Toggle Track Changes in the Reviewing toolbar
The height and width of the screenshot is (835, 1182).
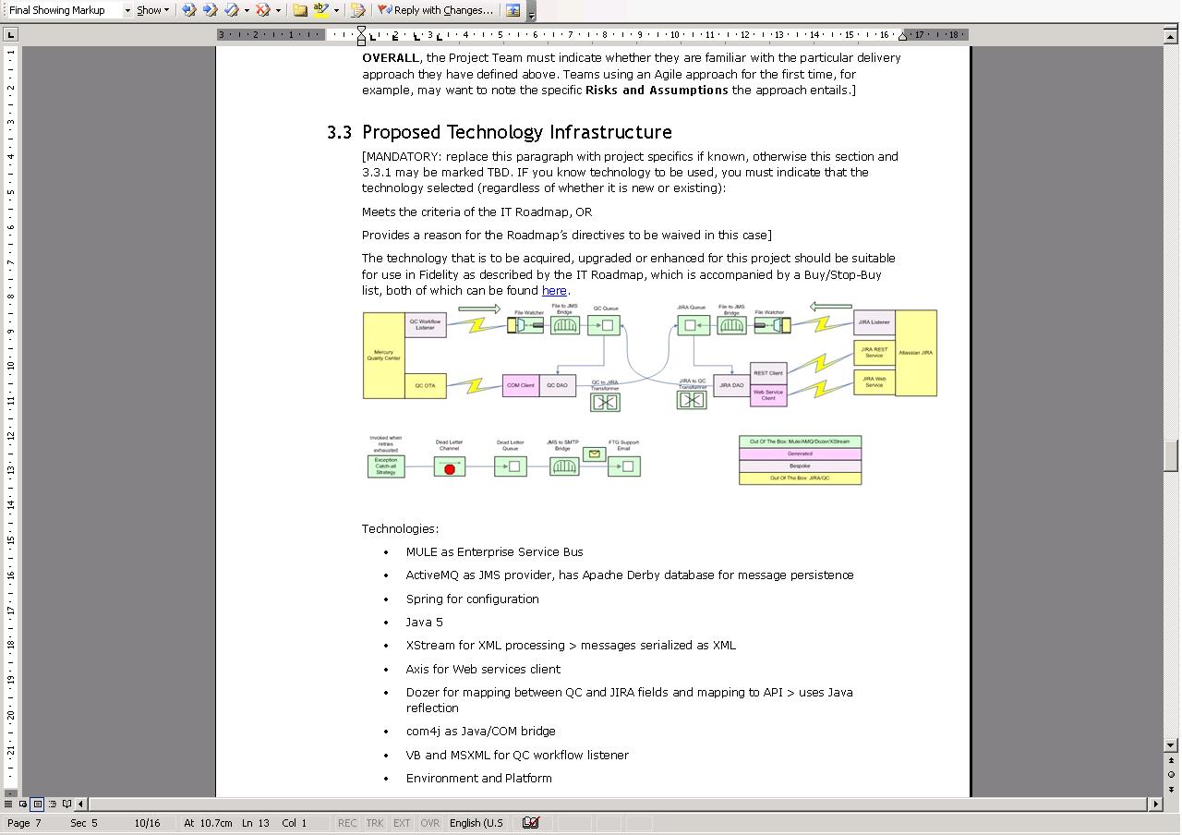point(358,10)
